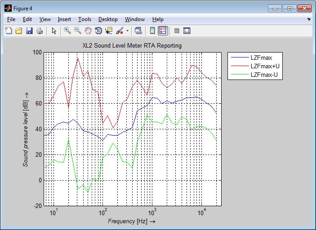The width and height of the screenshot is (316, 230).
Task: Click the 10^1 tick label on x-axis
Action: pos(53,212)
